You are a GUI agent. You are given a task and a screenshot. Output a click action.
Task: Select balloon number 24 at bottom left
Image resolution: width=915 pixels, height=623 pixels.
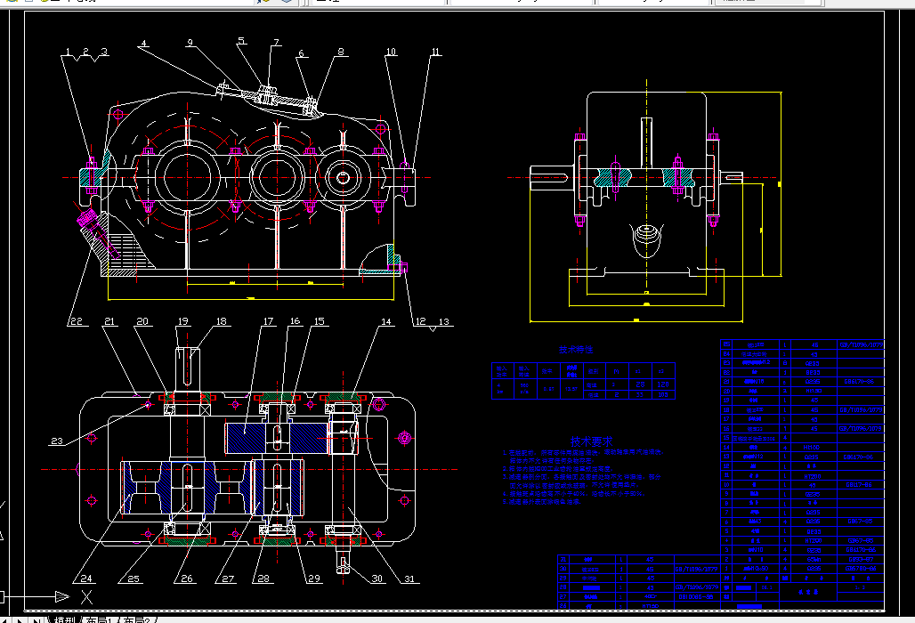(x=86, y=578)
